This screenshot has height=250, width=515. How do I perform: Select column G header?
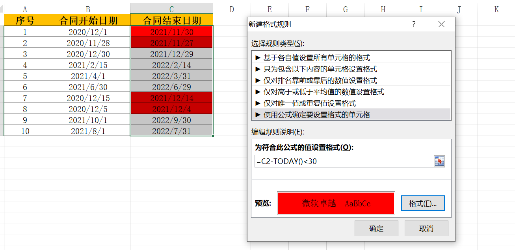coord(345,9)
